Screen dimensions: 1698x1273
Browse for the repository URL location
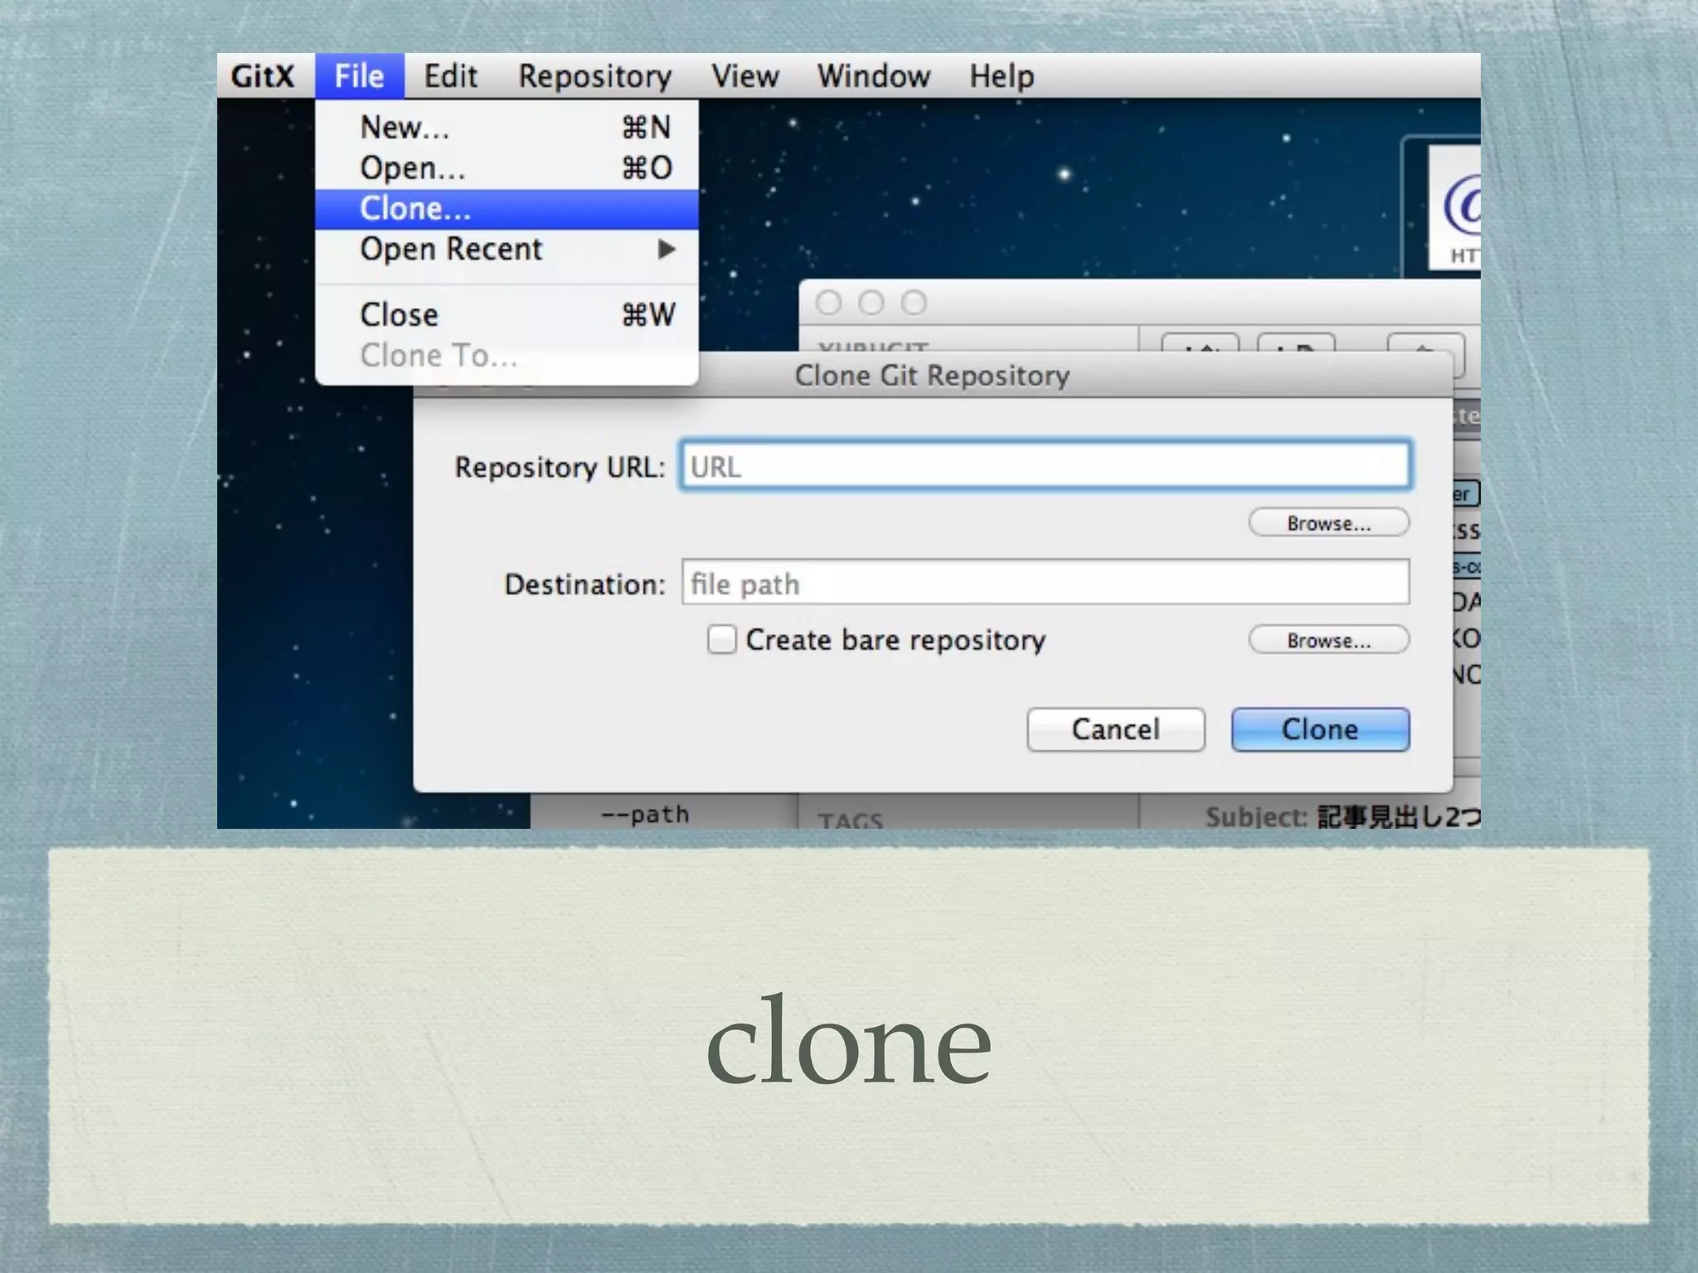tap(1328, 523)
